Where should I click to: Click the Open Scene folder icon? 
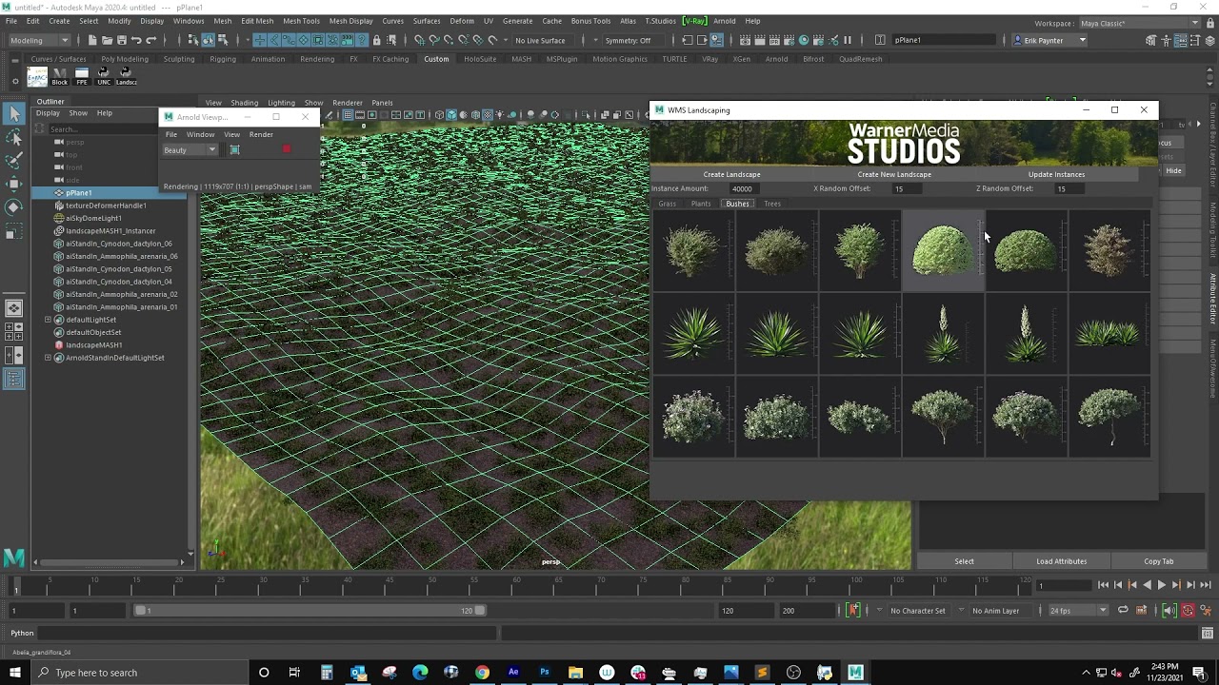pyautogui.click(x=107, y=40)
